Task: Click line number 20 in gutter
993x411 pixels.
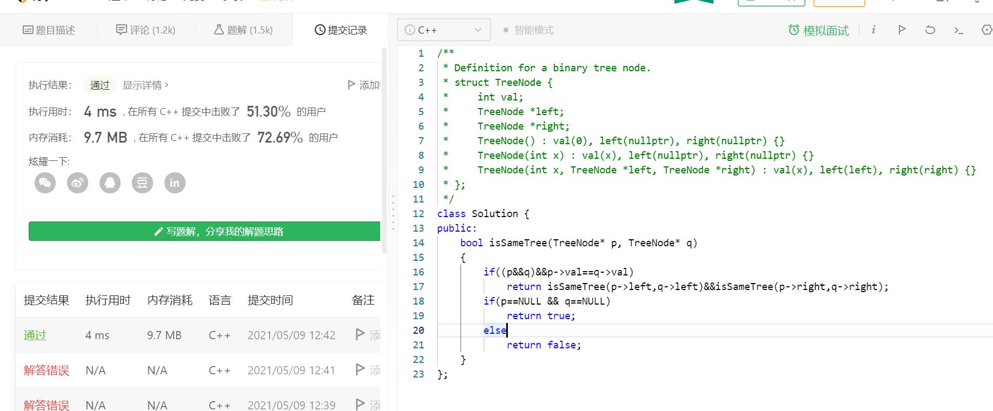Action: [x=419, y=331]
